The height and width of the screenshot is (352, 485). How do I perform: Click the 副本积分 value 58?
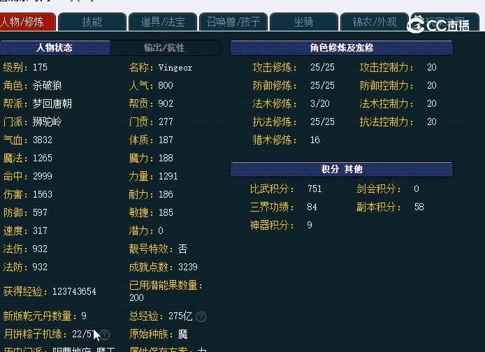419,207
